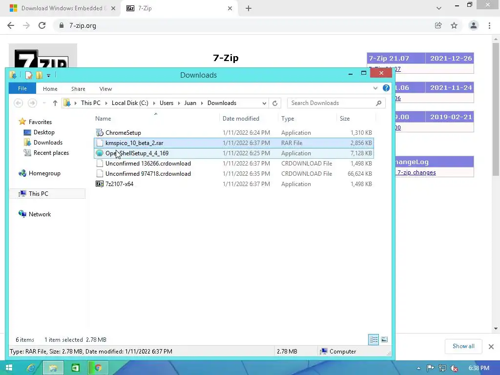Close the Chrome downloads bar
This screenshot has height=375, width=500.
pyautogui.click(x=491, y=346)
